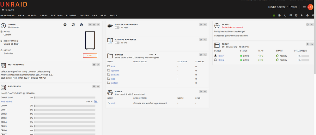Open the system share
The image size is (316, 135).
click(114, 83)
